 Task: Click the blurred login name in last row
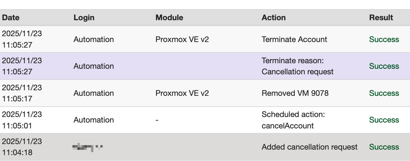pyautogui.click(x=87, y=147)
